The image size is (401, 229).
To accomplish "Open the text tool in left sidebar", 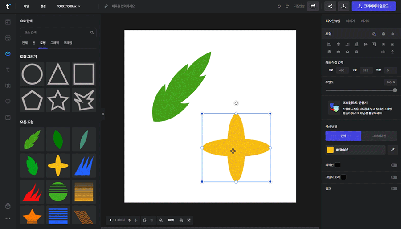I will [x=8, y=70].
